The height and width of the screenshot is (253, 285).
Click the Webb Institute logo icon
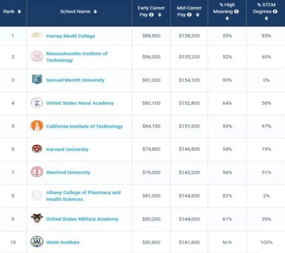point(37,242)
